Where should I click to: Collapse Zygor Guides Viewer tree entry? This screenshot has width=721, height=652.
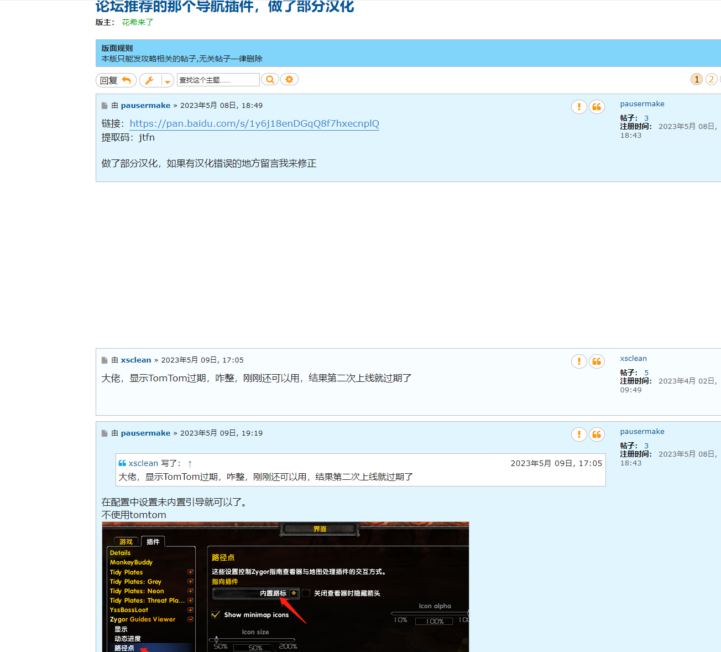(190, 619)
